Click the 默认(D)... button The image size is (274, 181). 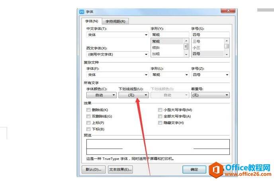pos(94,169)
